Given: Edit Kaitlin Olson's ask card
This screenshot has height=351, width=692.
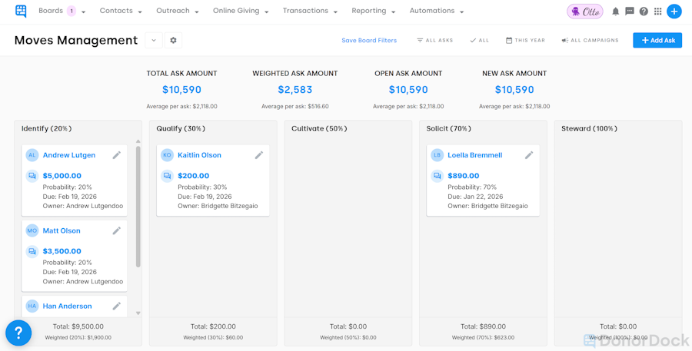Looking at the screenshot, I should [259, 155].
